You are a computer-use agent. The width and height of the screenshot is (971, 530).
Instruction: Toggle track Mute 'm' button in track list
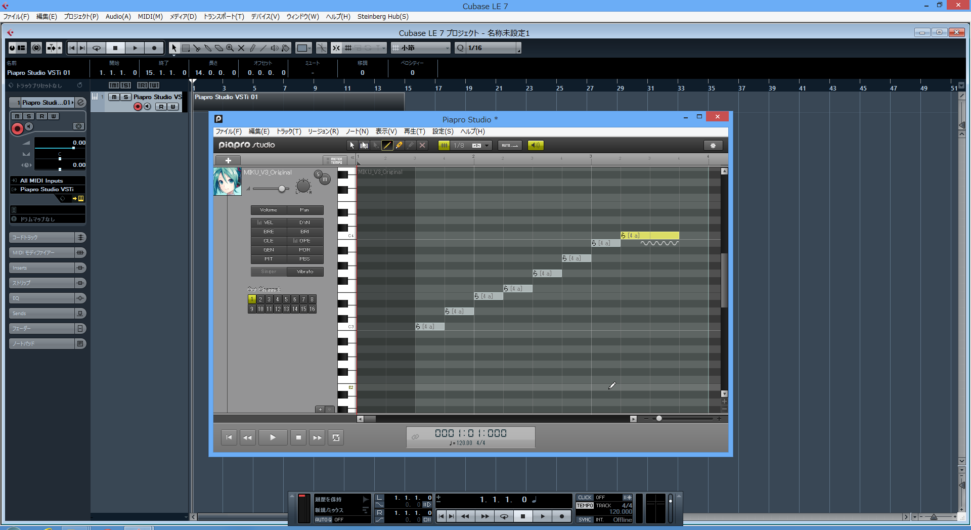tap(114, 97)
